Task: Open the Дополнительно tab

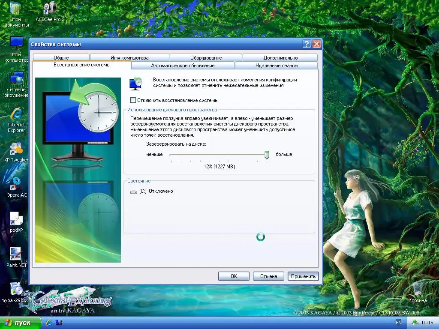Action: click(x=280, y=58)
